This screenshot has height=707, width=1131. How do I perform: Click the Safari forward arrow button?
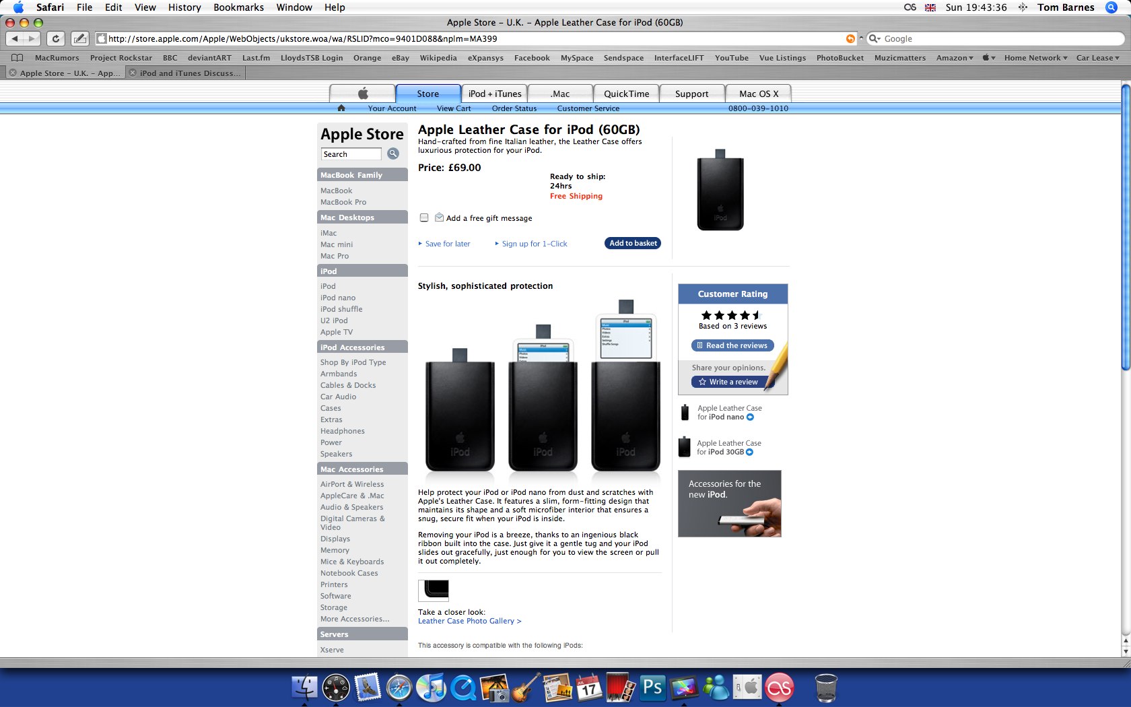click(32, 38)
